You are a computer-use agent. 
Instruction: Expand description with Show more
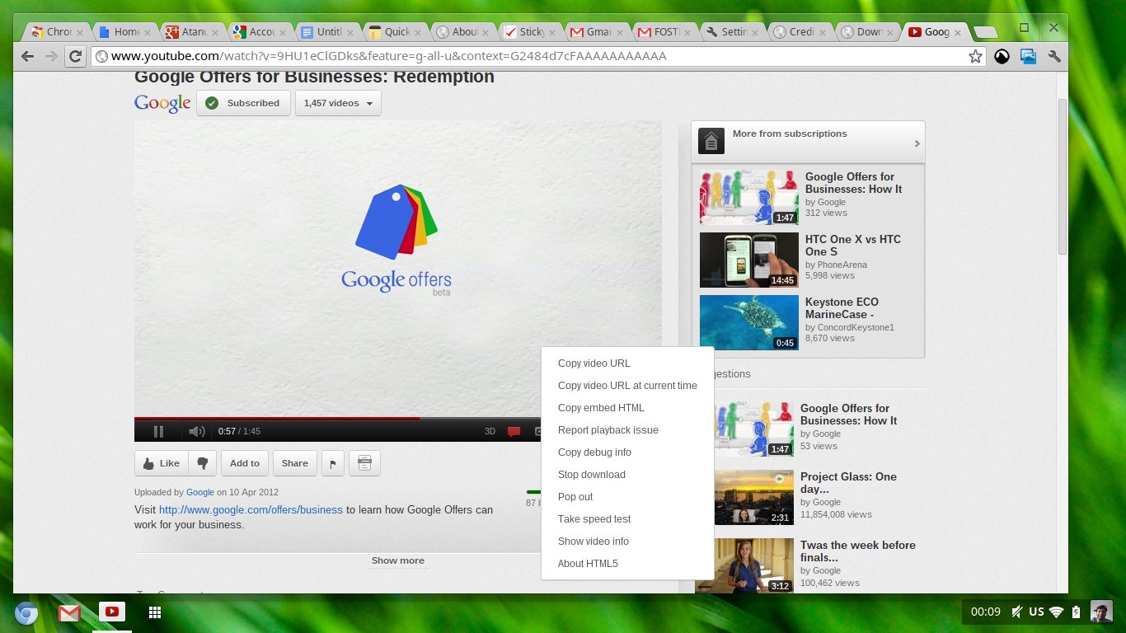coord(397,560)
